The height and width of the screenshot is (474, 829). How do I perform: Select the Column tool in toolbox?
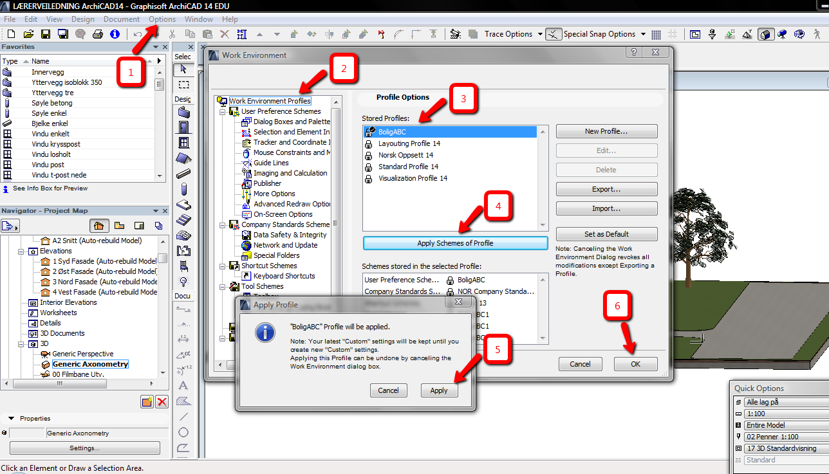pyautogui.click(x=183, y=189)
